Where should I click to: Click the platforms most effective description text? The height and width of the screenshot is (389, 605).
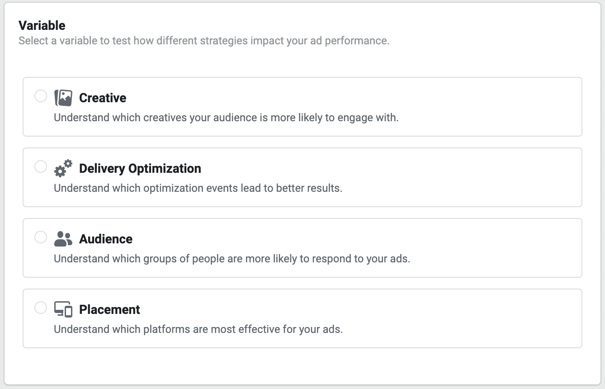pyautogui.click(x=199, y=329)
